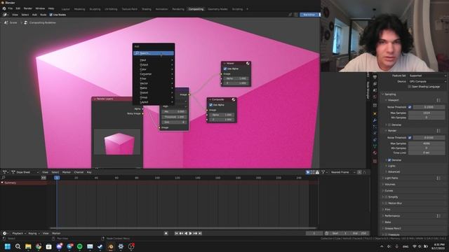Open the Nearest Frame snapping dropdown
The width and height of the screenshot is (449, 252).
pyautogui.click(x=342, y=172)
